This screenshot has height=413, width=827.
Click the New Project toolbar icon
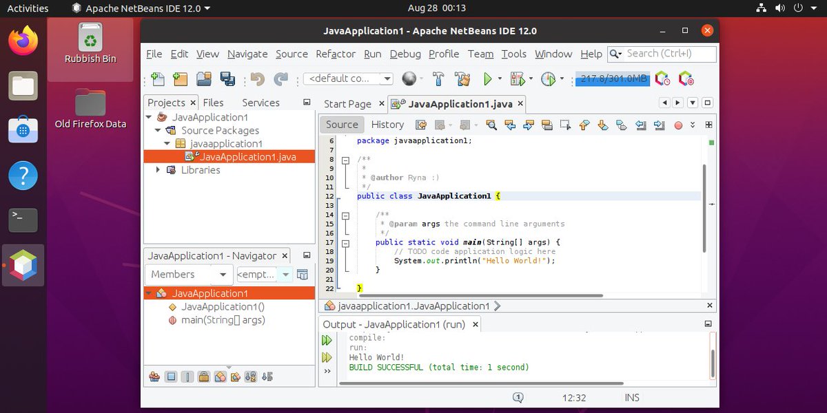[x=180, y=78]
